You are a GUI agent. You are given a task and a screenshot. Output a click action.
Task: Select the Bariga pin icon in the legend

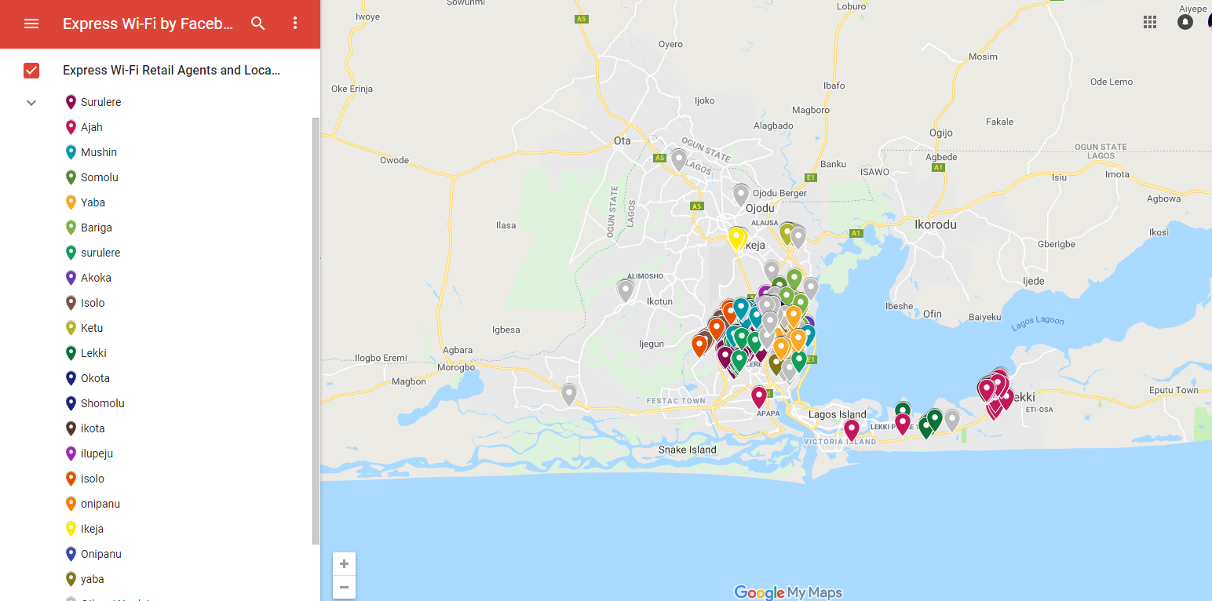[x=71, y=228]
